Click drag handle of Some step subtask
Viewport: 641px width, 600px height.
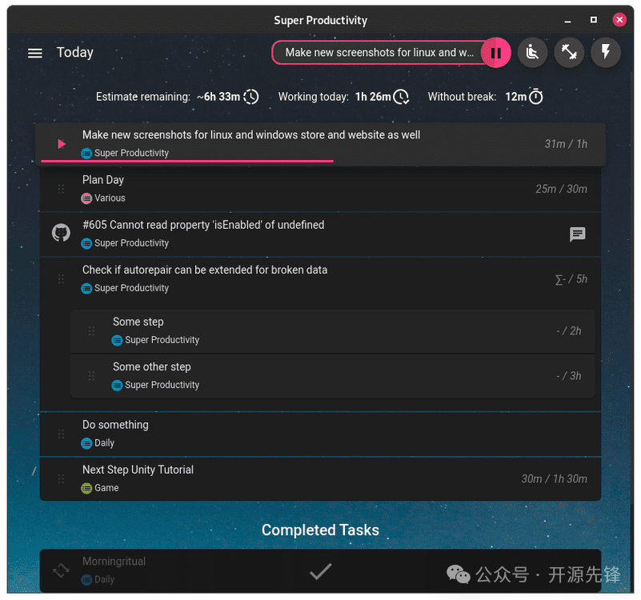pos(91,330)
